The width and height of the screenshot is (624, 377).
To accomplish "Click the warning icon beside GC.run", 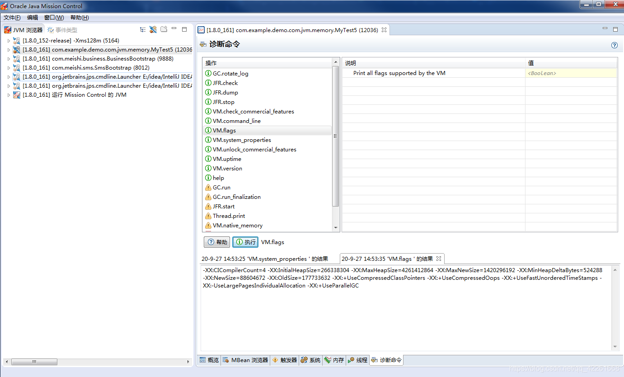I will 208,187.
